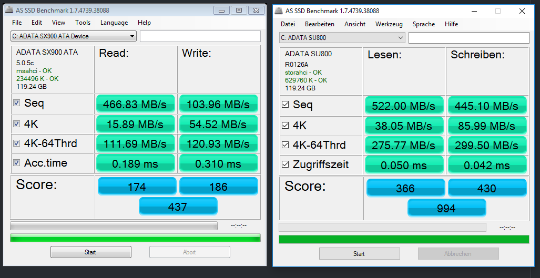Open the Sprache menu
This screenshot has height=278, width=540.
(423, 24)
